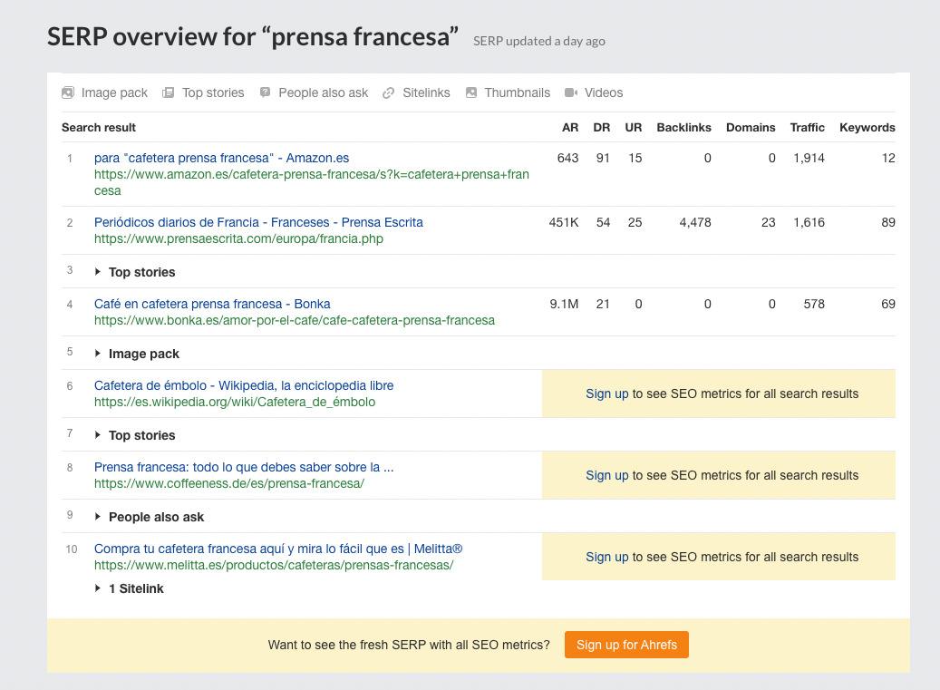Open Periódicos diarios de Francia result
The image size is (940, 690).
(x=258, y=222)
